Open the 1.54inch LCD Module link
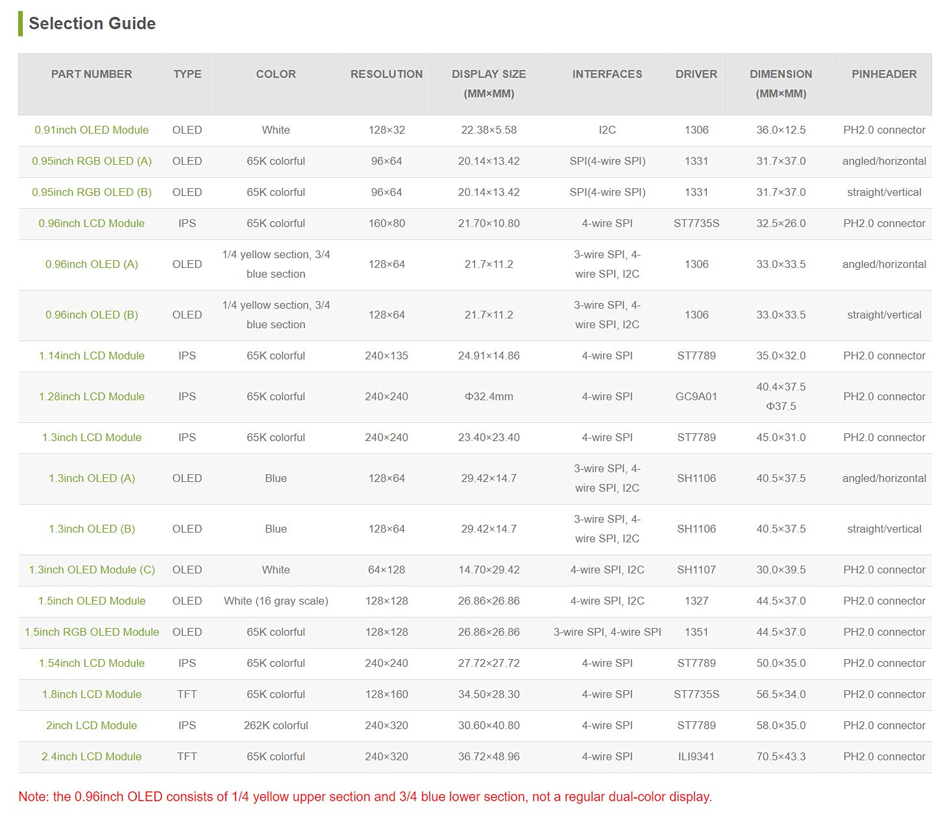 click(92, 663)
